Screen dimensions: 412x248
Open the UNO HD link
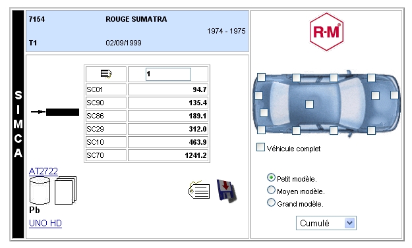[x=45, y=223]
